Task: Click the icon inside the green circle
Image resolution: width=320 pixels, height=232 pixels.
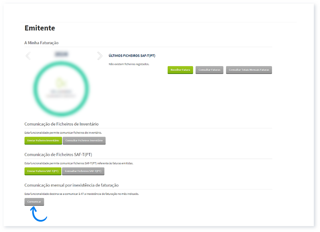Action: [61, 83]
